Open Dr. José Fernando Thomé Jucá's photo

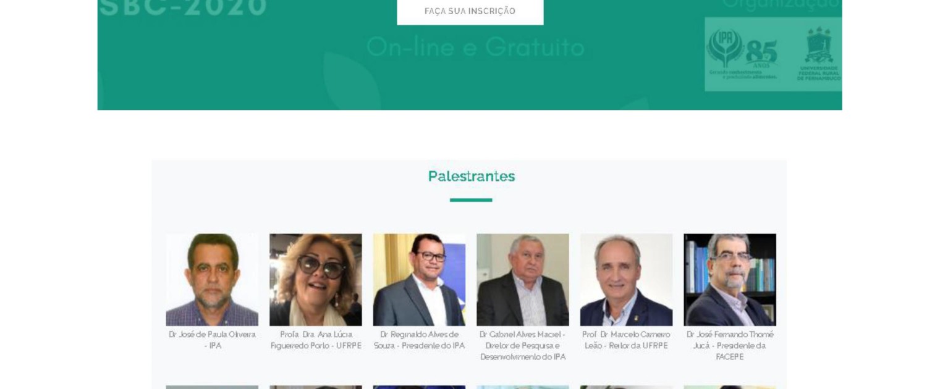(730, 280)
